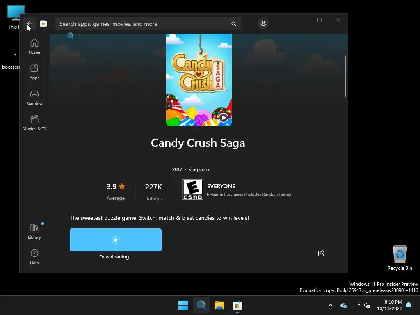Select the This PC desktop icon

(13, 17)
